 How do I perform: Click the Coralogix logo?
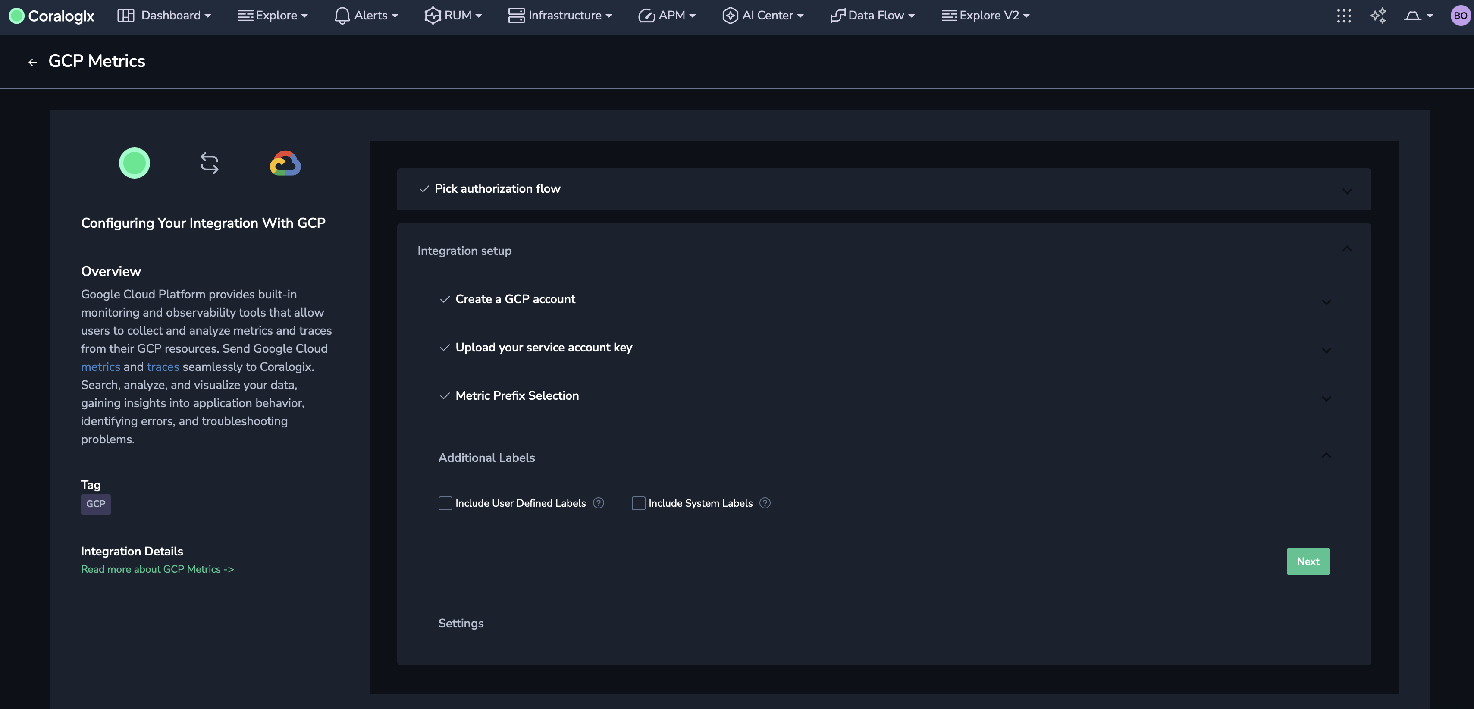pyautogui.click(x=51, y=16)
